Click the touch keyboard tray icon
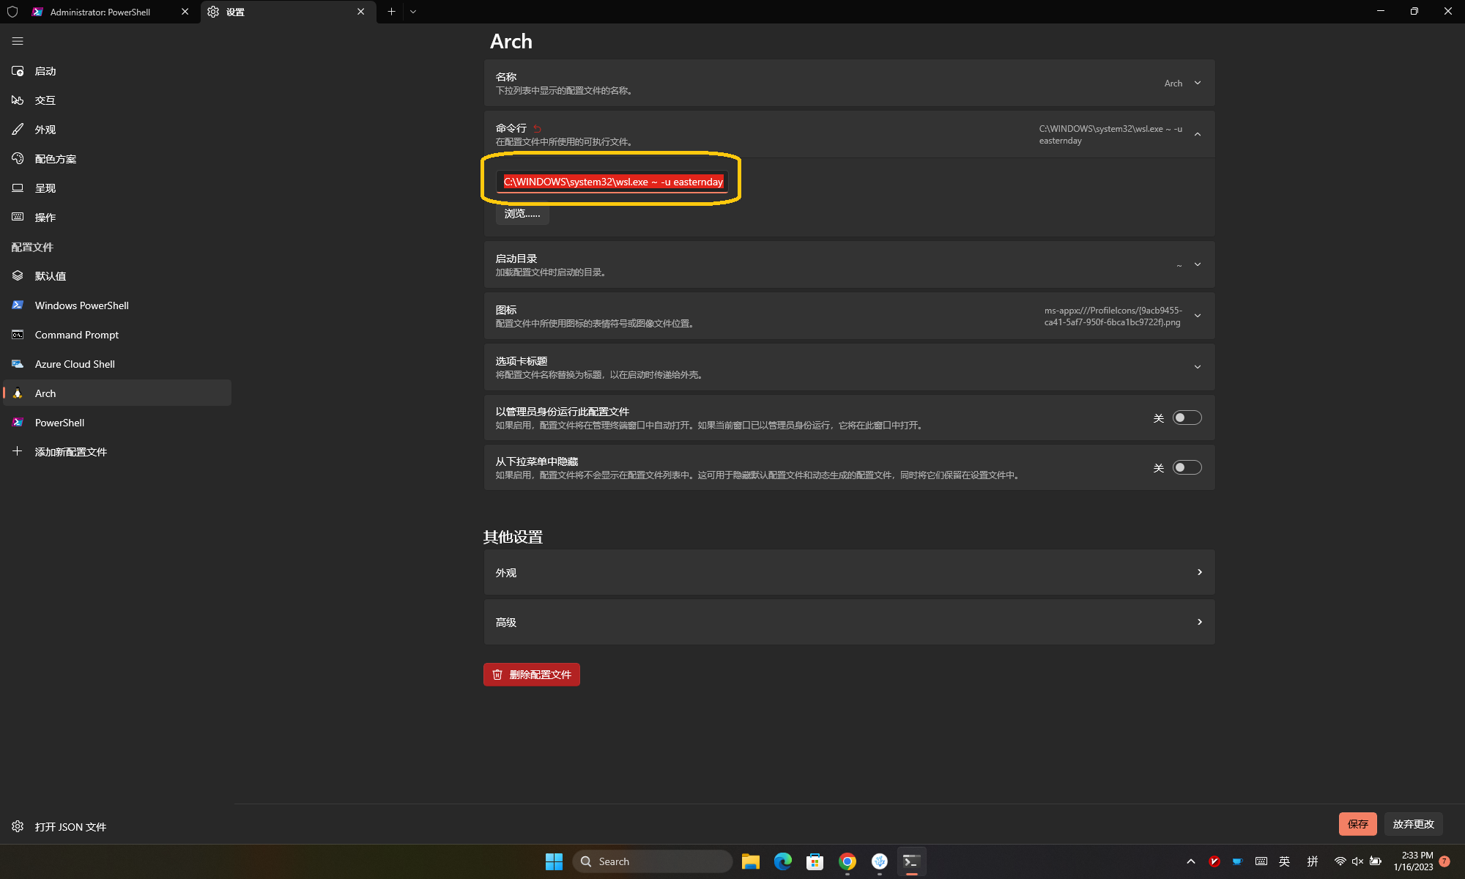 tap(1261, 861)
